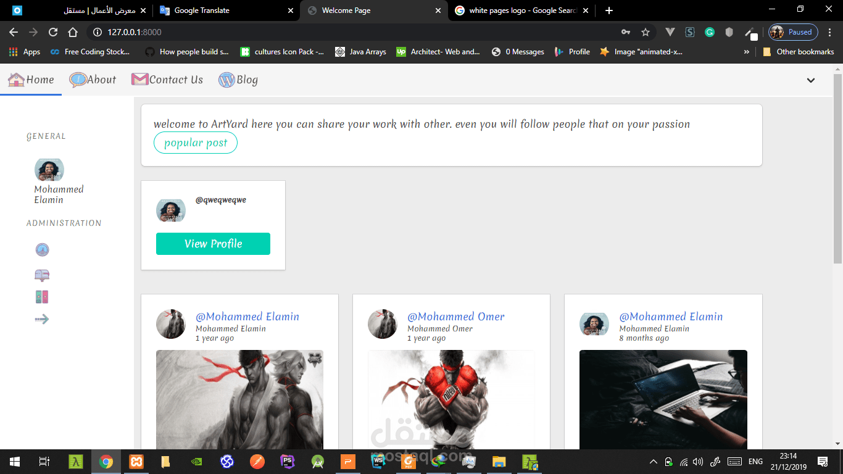
Task: Open the cultures Icon Pack bookmark
Action: click(x=282, y=52)
